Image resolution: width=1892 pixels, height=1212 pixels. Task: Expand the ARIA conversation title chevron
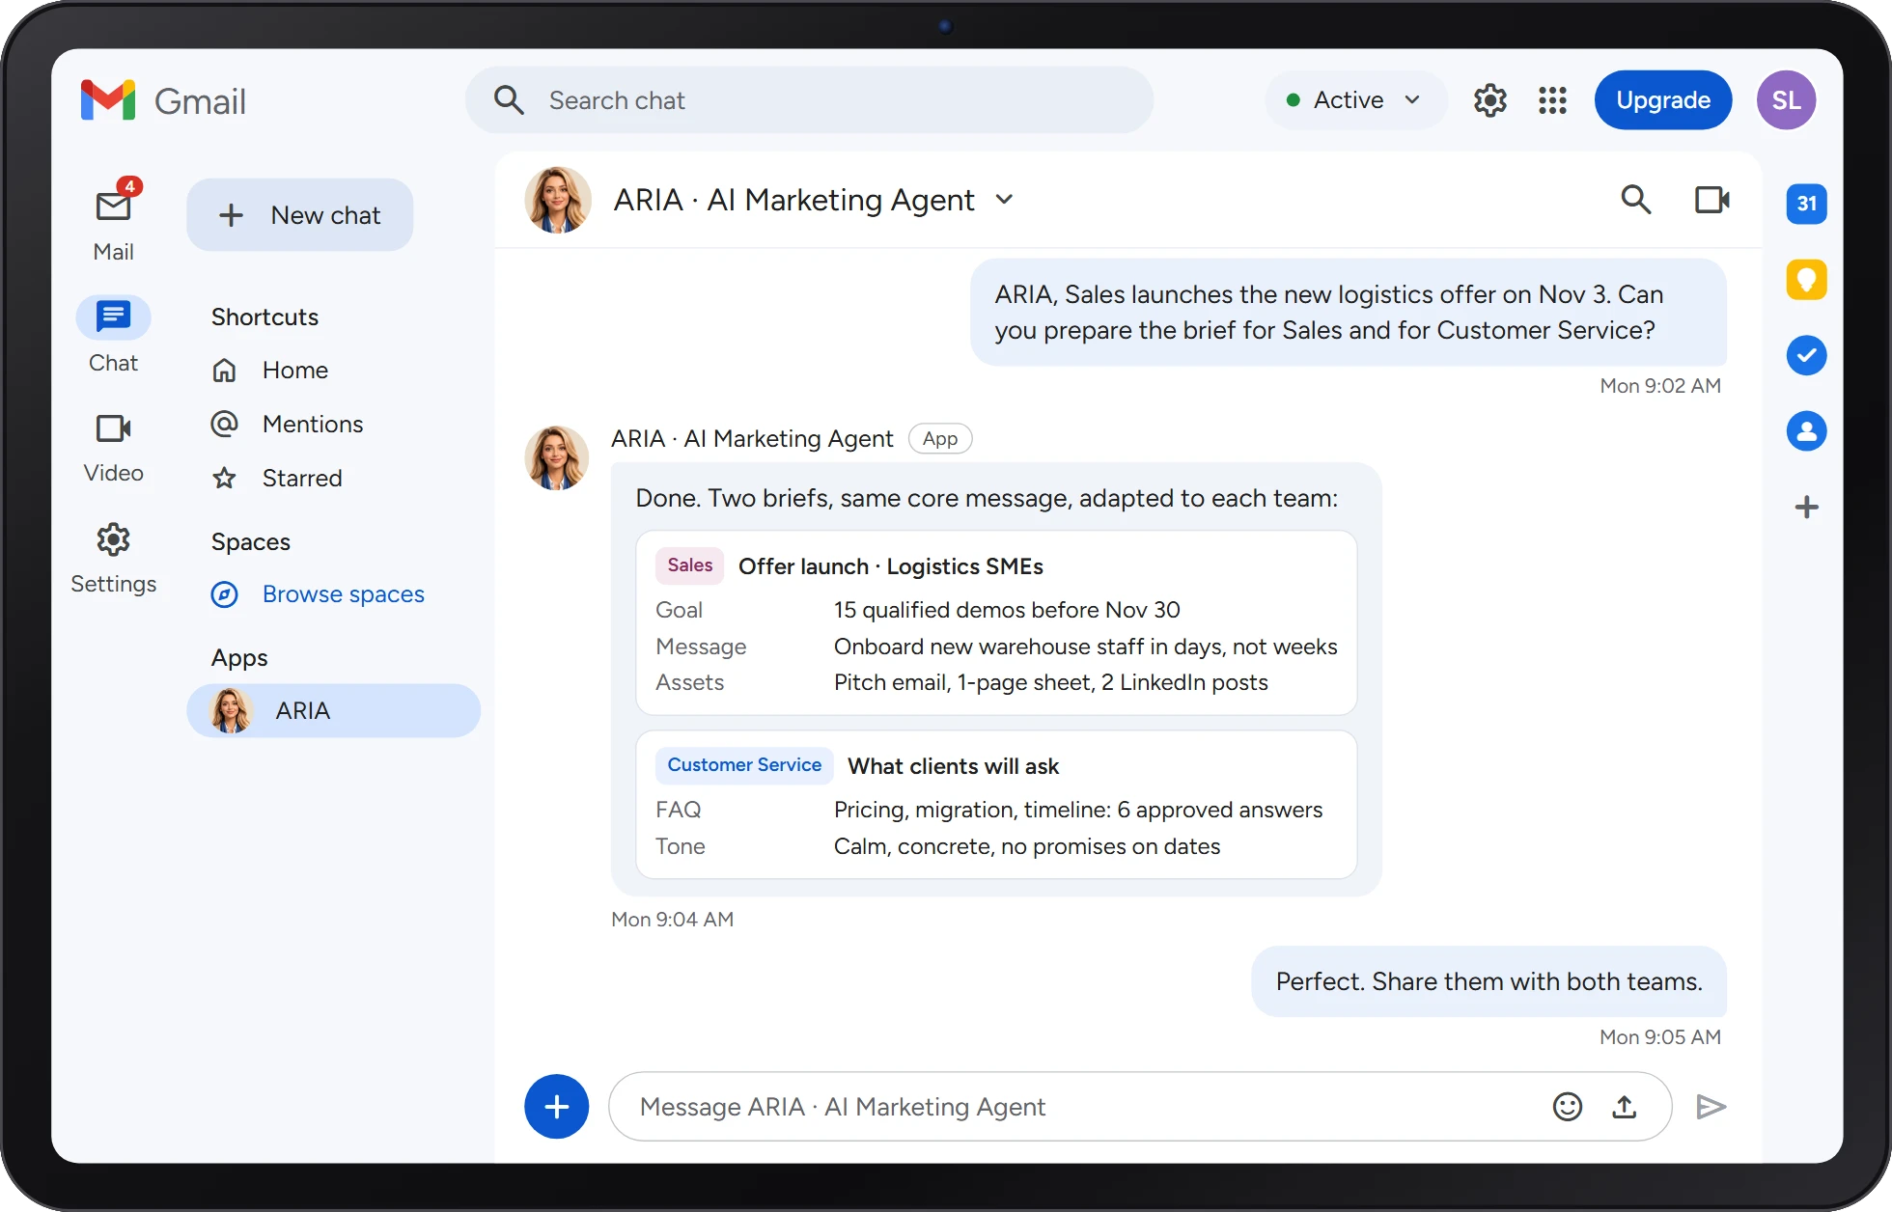[1005, 200]
